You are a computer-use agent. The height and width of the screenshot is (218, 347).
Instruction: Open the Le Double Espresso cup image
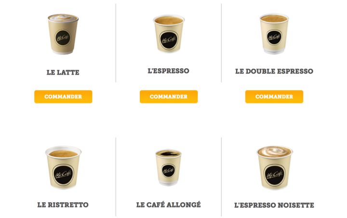[x=274, y=34]
